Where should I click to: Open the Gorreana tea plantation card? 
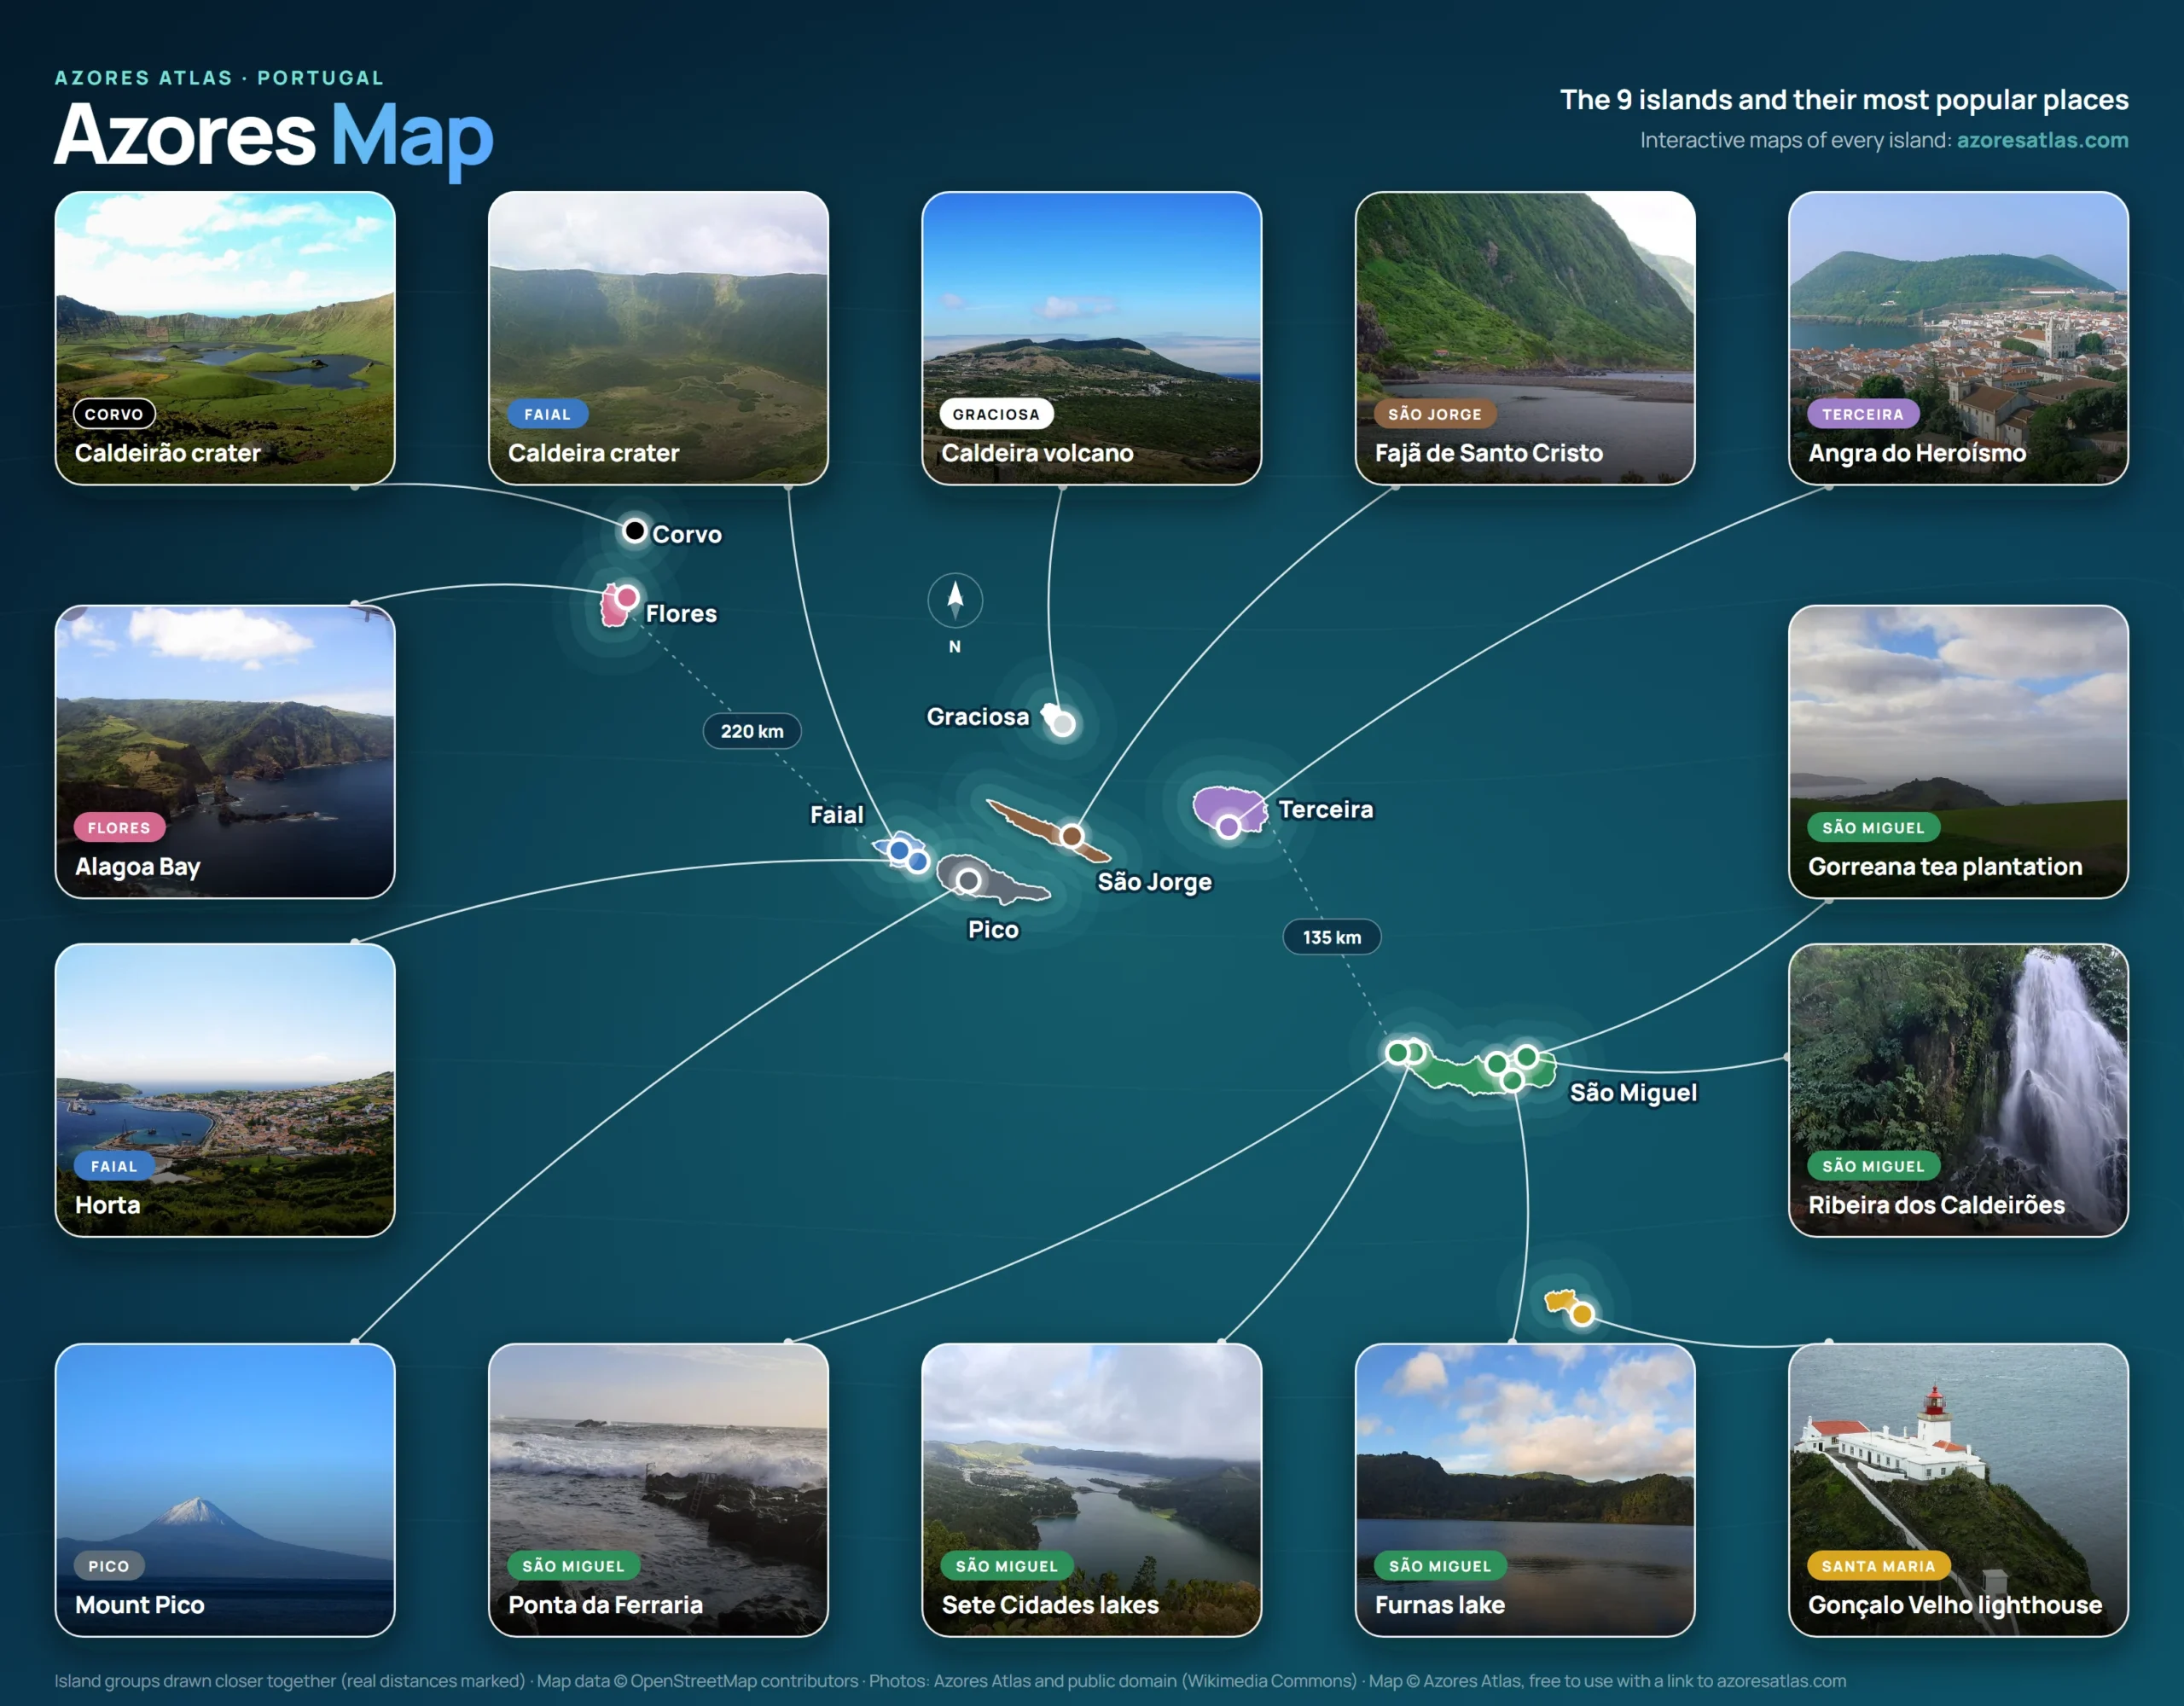[x=1958, y=751]
